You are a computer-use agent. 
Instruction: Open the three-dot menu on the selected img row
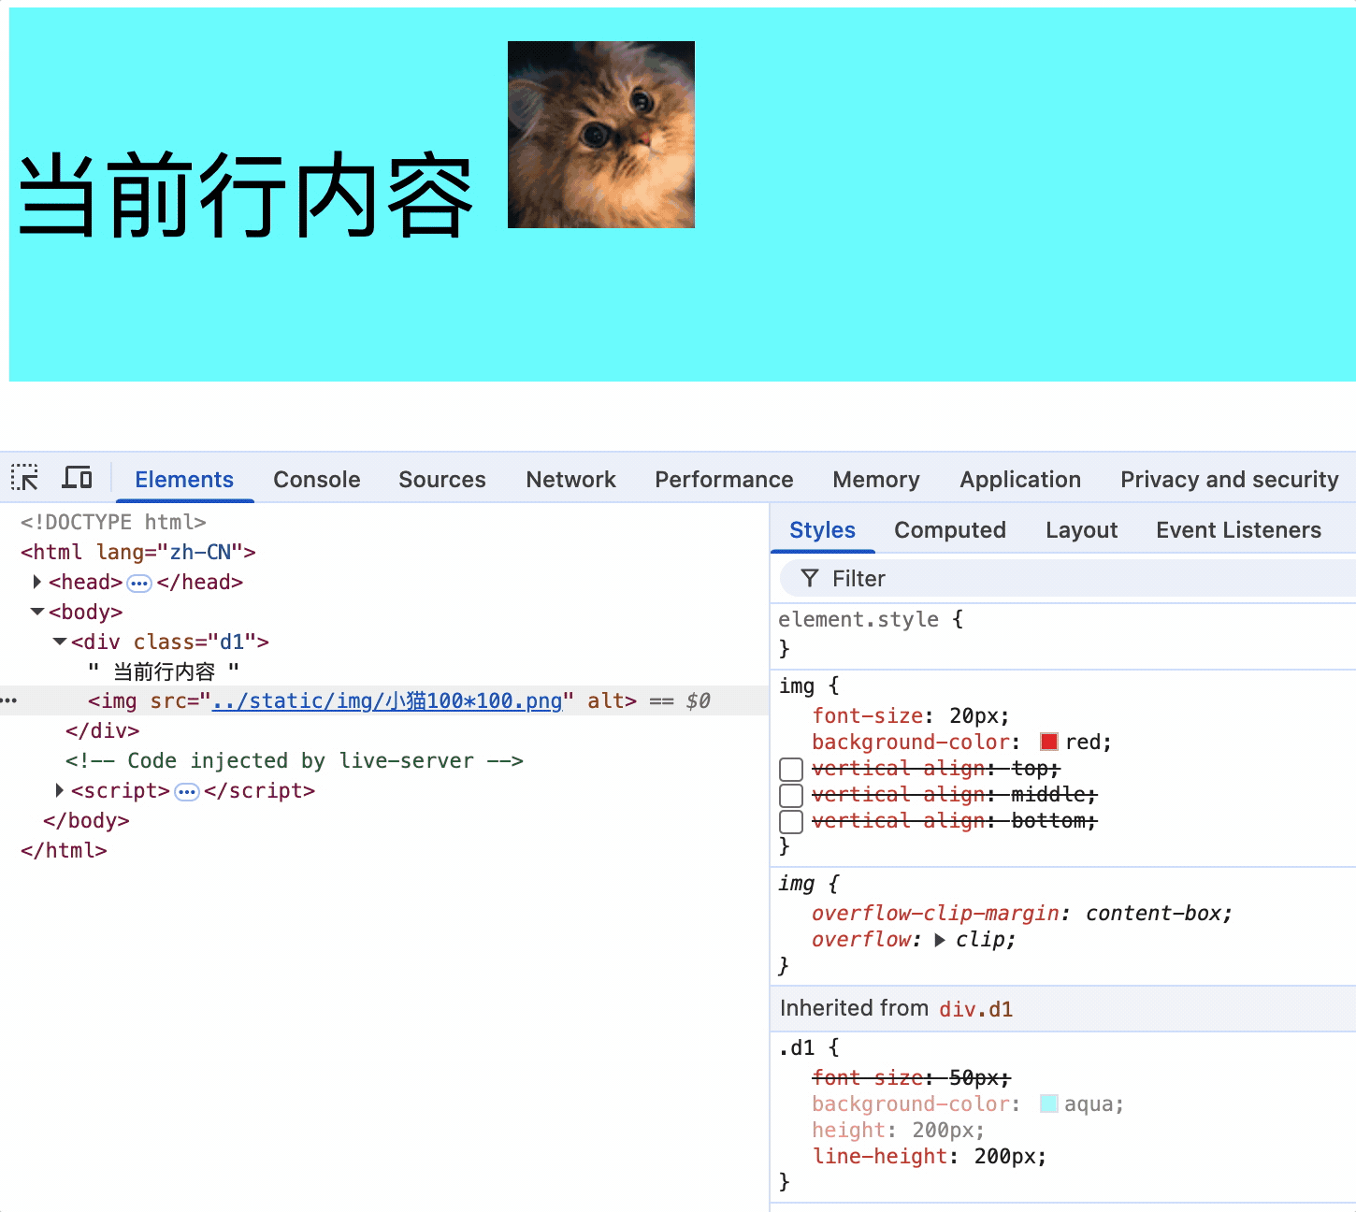pyautogui.click(x=9, y=700)
